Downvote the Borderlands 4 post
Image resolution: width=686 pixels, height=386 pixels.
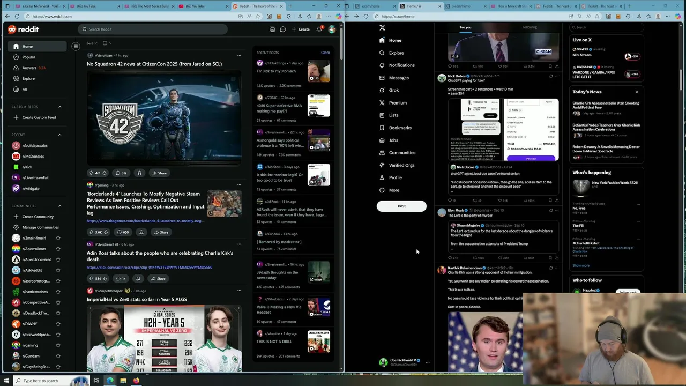point(106,232)
